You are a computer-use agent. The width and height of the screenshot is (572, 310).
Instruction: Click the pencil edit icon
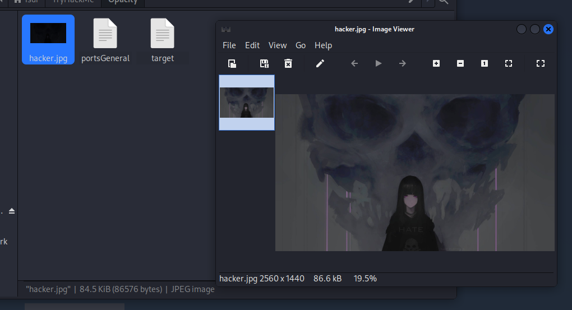coord(320,63)
